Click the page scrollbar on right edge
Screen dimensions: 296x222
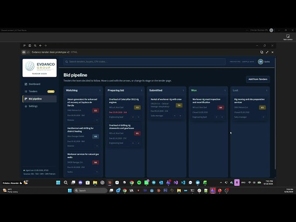275,113
